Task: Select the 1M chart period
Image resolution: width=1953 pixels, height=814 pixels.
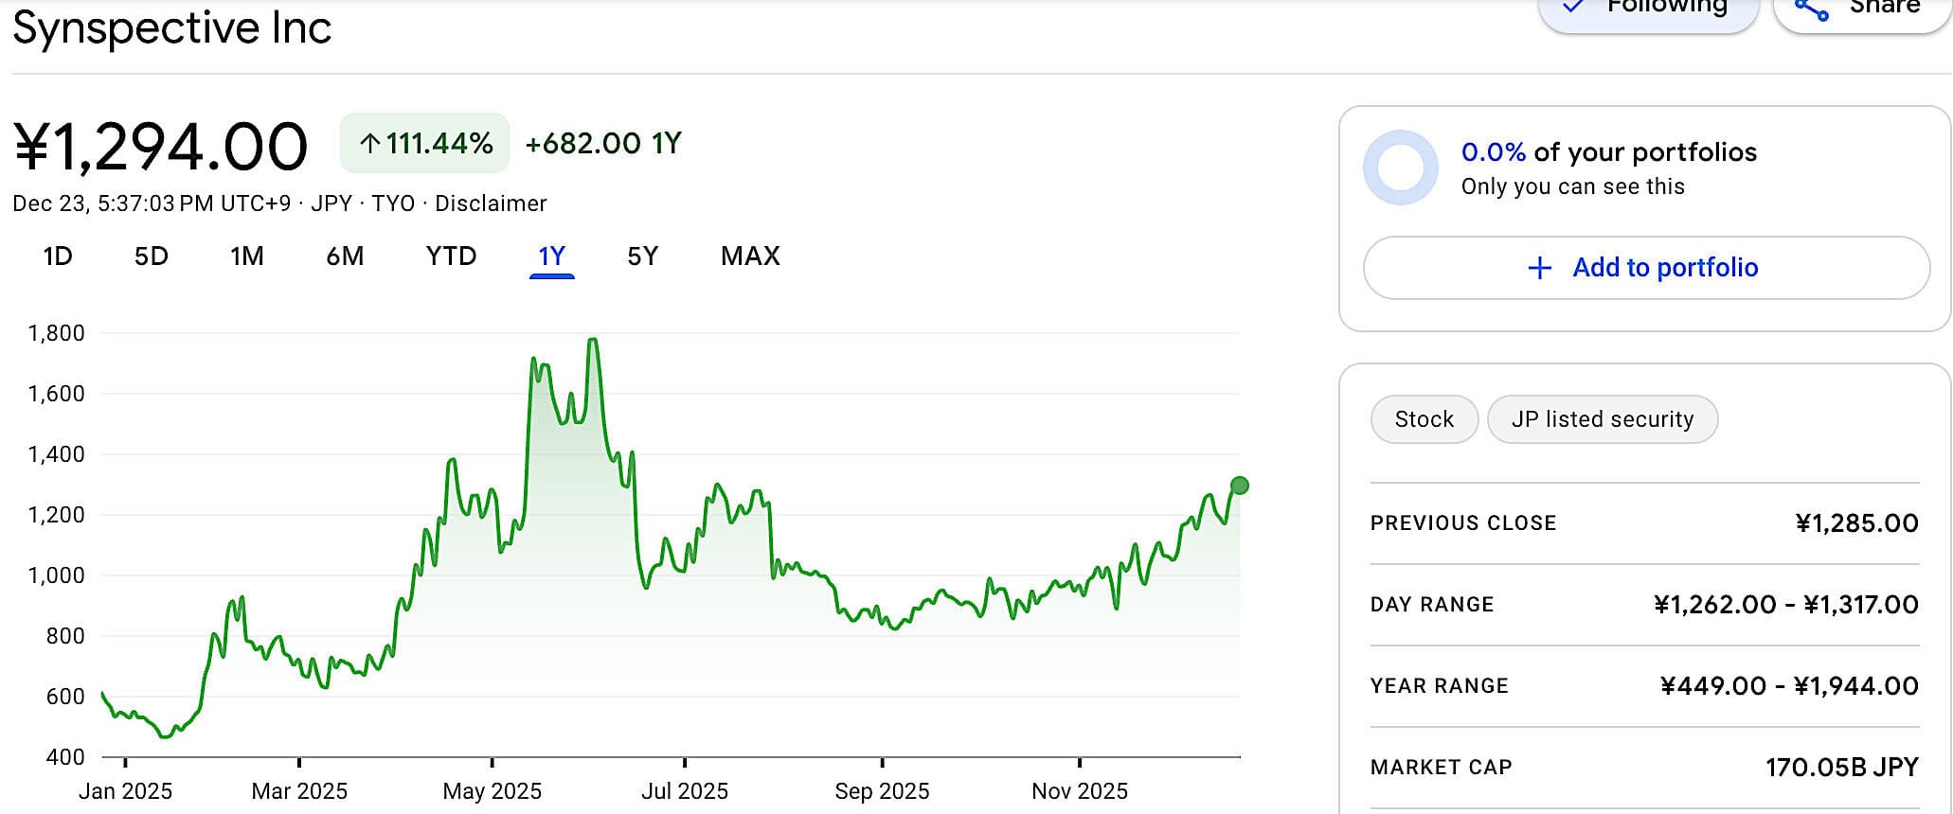Action: tap(246, 256)
